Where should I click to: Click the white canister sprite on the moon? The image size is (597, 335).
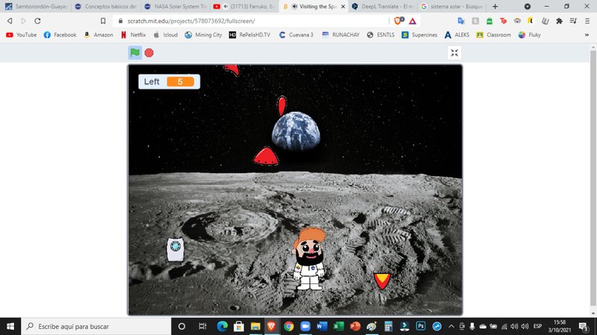175,249
